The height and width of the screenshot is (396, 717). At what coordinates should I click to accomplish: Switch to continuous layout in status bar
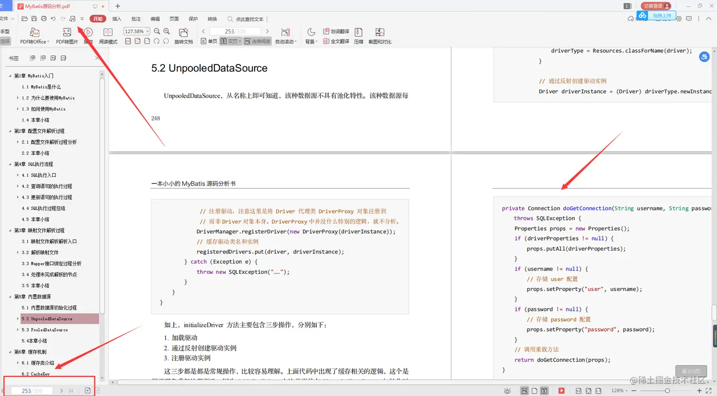point(524,391)
